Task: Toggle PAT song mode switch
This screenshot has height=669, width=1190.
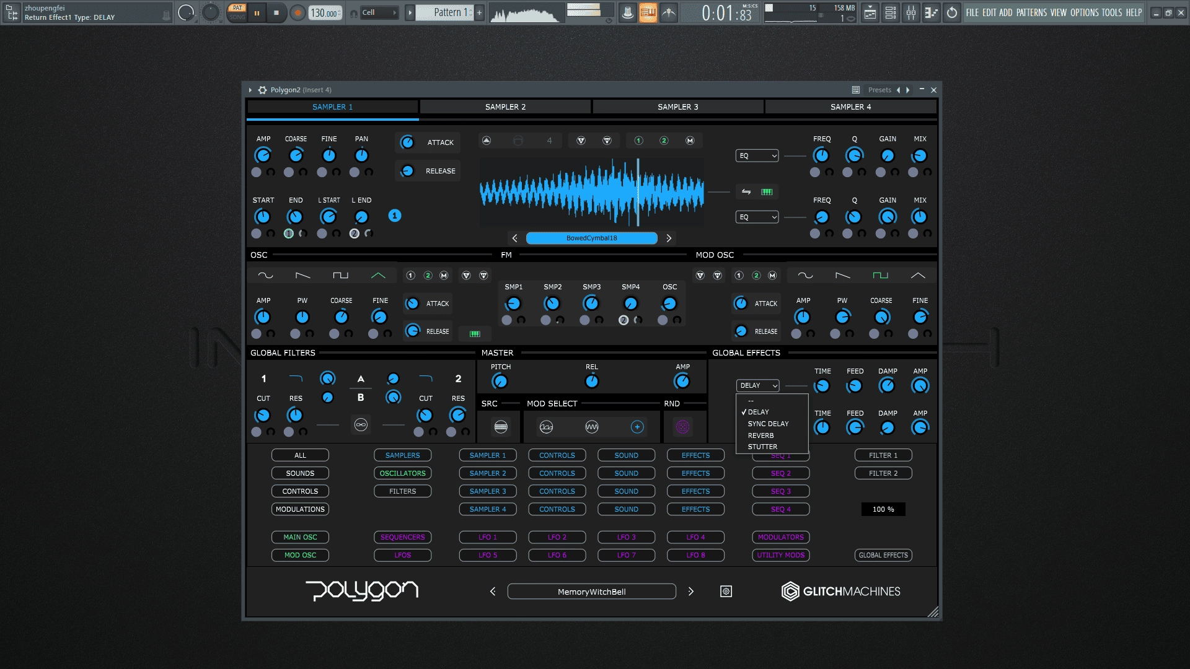Action: point(237,12)
